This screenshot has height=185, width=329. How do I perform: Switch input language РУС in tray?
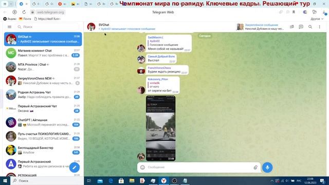coord(299,180)
